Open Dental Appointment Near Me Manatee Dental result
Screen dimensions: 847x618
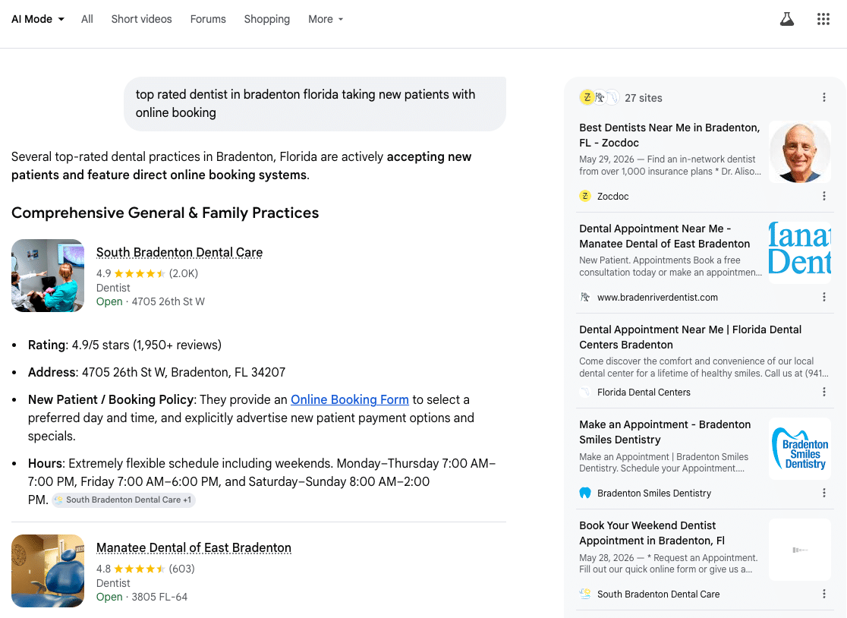[x=664, y=236]
